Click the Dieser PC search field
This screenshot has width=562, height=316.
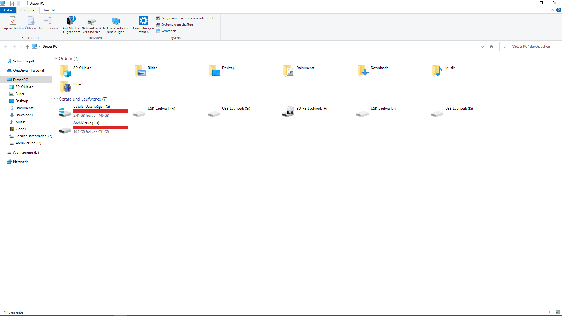tap(529, 47)
